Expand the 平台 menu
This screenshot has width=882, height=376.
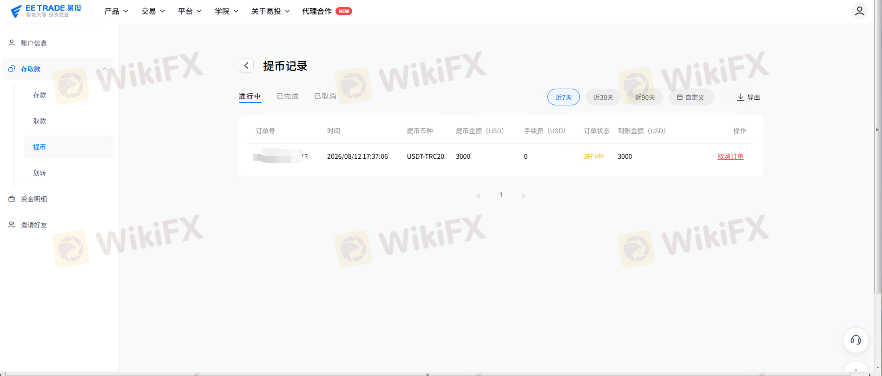tap(190, 11)
